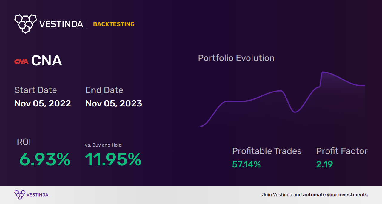Click the vs. Buy and Hold value 11.95%
Screen dimensions: 382x204
tap(113, 159)
